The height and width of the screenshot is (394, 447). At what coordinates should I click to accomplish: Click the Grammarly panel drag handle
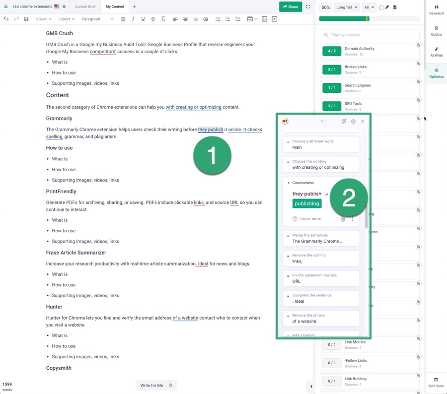tap(323, 122)
